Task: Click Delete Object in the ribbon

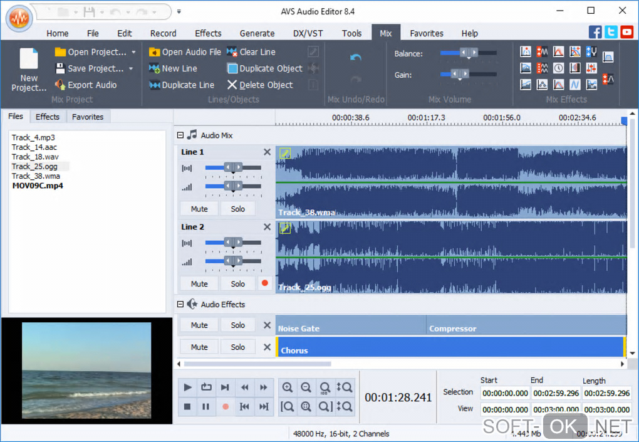Action: (259, 85)
